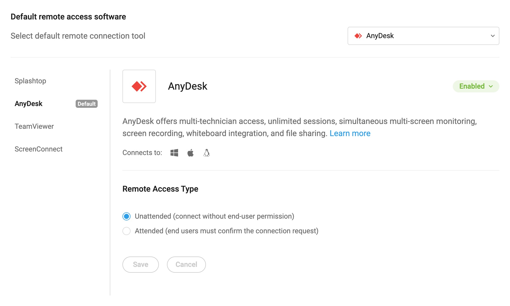Screen dimensions: 510x306
Task: Click the AnyDesk icon inside the default tool dropdown
Action: click(x=358, y=36)
